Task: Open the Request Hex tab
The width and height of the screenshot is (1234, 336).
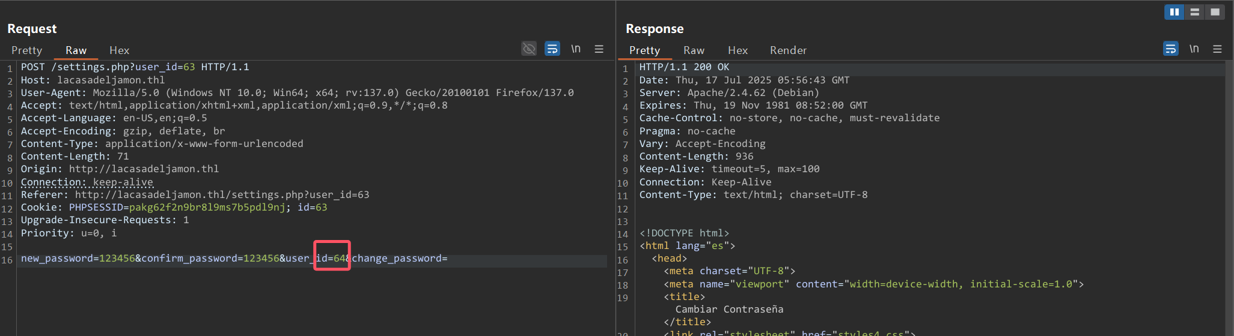Action: 119,50
